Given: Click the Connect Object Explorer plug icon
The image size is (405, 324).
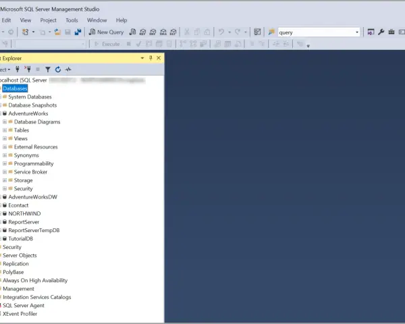Looking at the screenshot, I should [x=18, y=70].
